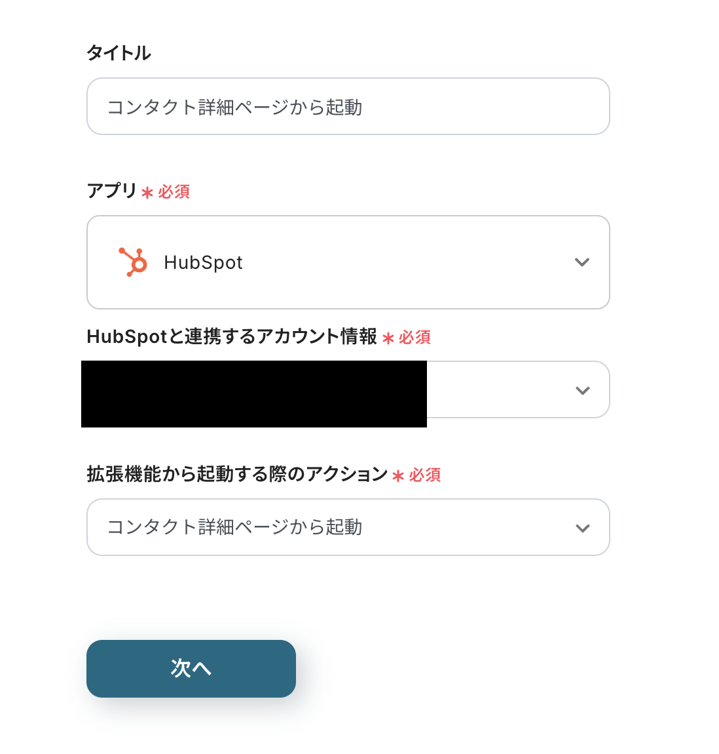Expand the アプリ dropdown chevron
The width and height of the screenshot is (719, 754).
[581, 262]
